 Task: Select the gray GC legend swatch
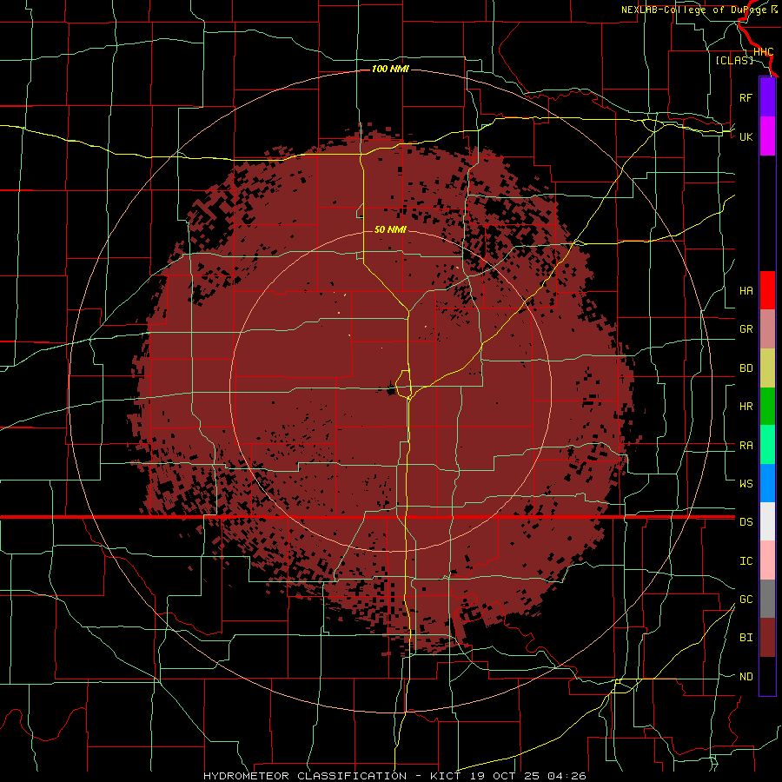pyautogui.click(x=767, y=599)
